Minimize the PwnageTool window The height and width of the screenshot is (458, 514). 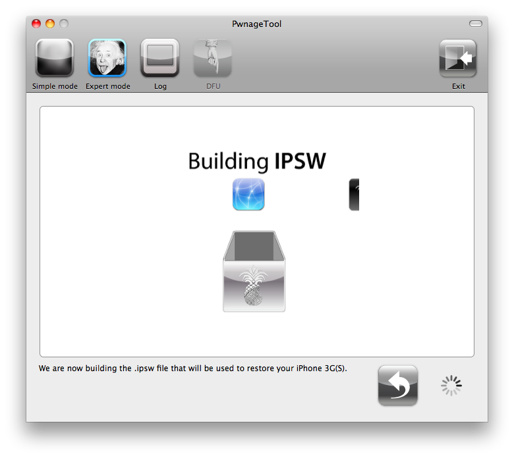[50, 24]
